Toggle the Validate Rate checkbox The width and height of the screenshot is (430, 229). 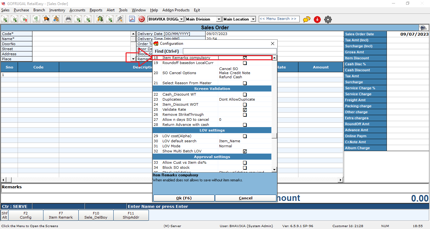click(245, 110)
